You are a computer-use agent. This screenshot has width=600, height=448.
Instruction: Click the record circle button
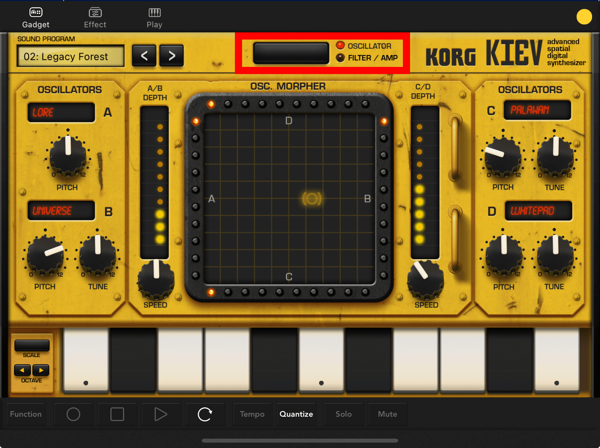pos(73,414)
